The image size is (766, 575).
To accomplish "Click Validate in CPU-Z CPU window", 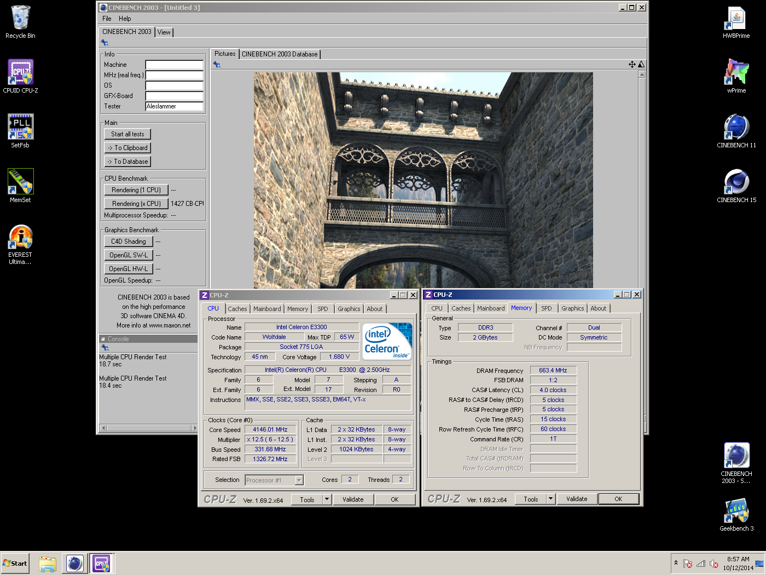I will (353, 499).
